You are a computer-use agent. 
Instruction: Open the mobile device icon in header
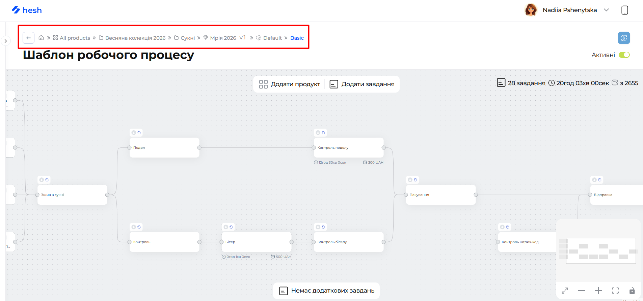pyautogui.click(x=625, y=10)
